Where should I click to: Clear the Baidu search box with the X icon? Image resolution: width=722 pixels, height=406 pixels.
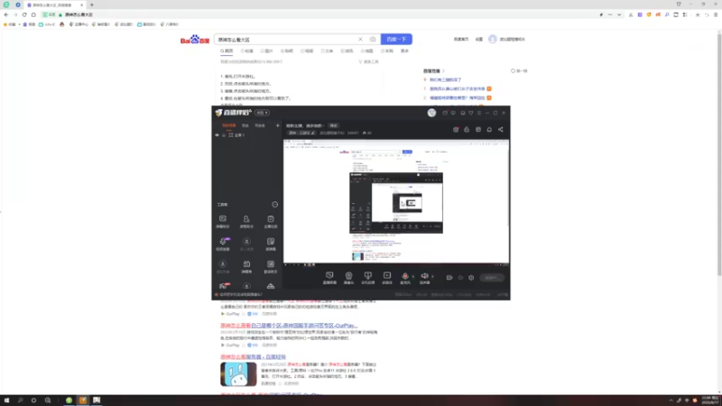[x=360, y=40]
